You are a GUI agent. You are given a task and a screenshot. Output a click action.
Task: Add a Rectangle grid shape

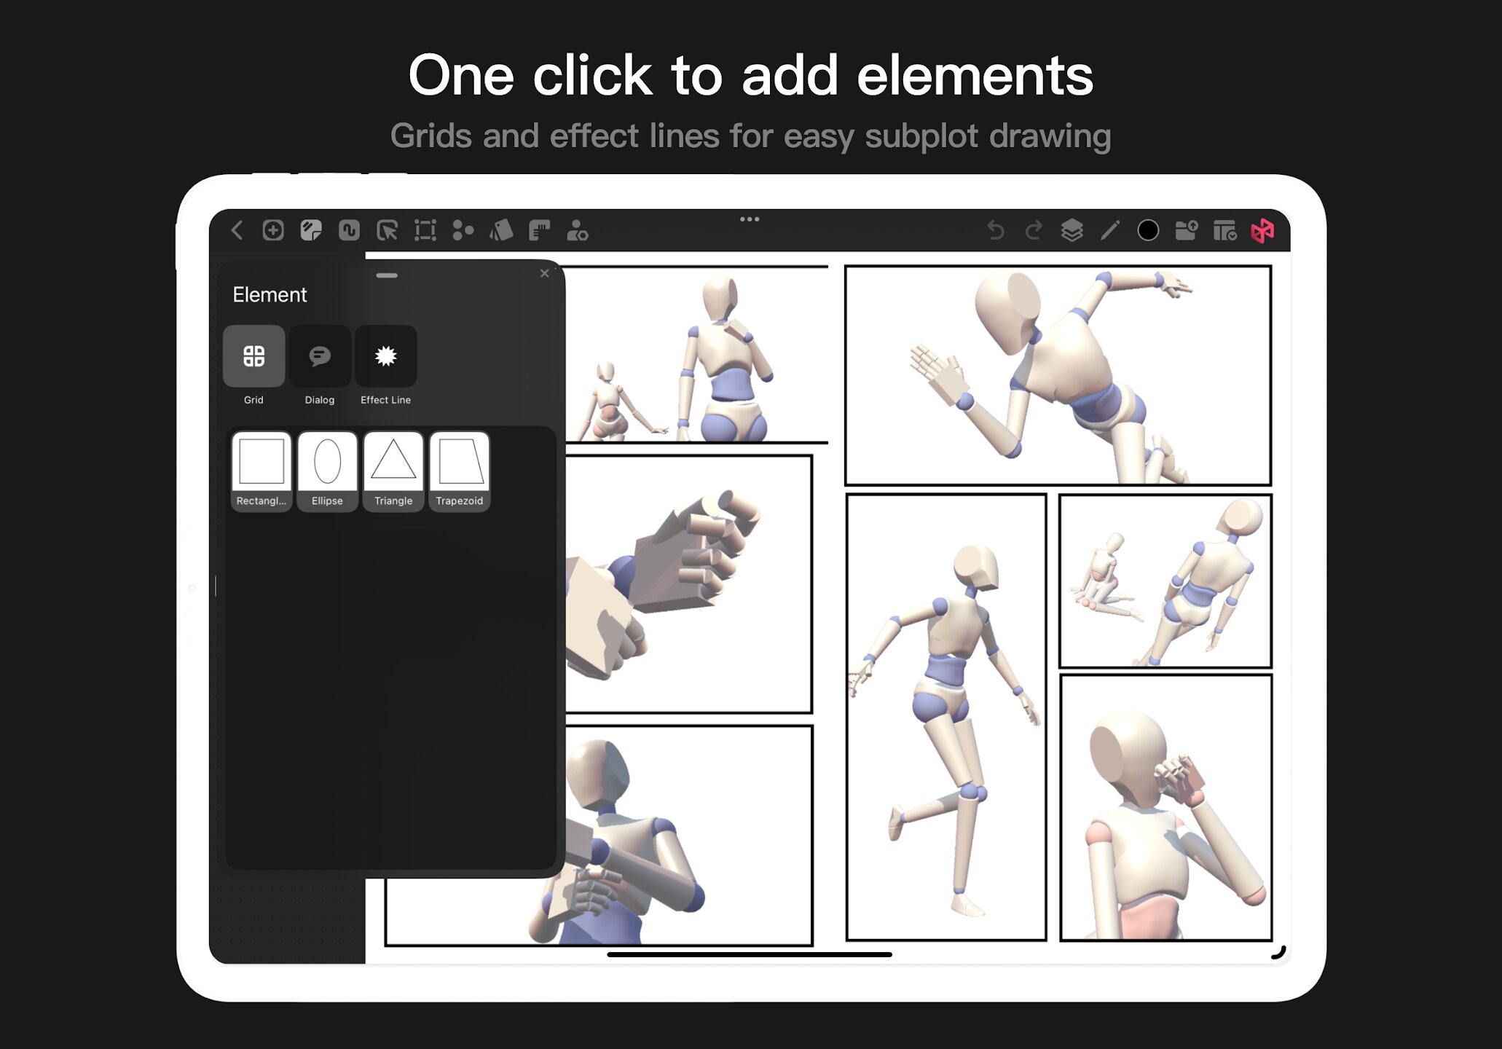click(262, 471)
